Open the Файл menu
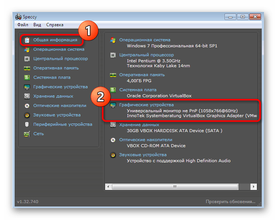 (x=23, y=25)
